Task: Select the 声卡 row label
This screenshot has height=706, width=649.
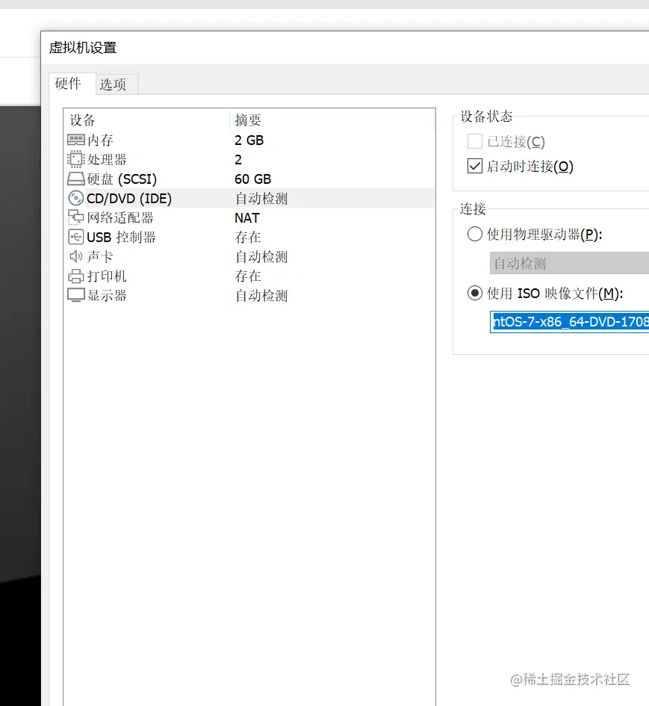Action: [x=100, y=256]
